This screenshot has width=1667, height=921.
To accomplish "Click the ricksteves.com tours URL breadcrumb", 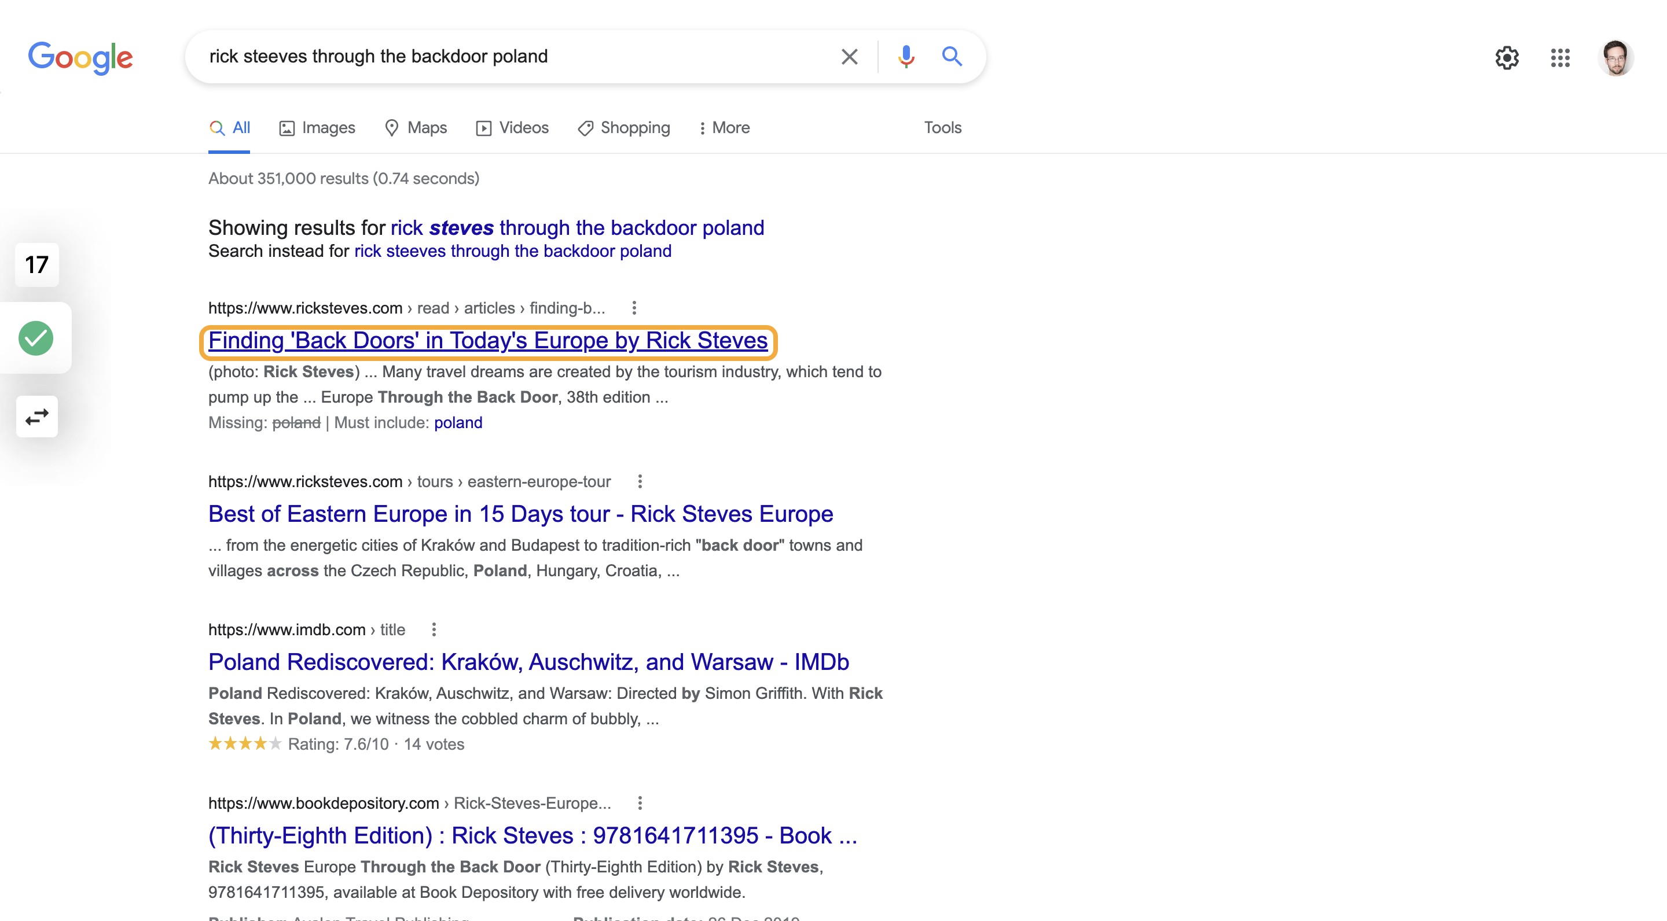I will [x=410, y=481].
